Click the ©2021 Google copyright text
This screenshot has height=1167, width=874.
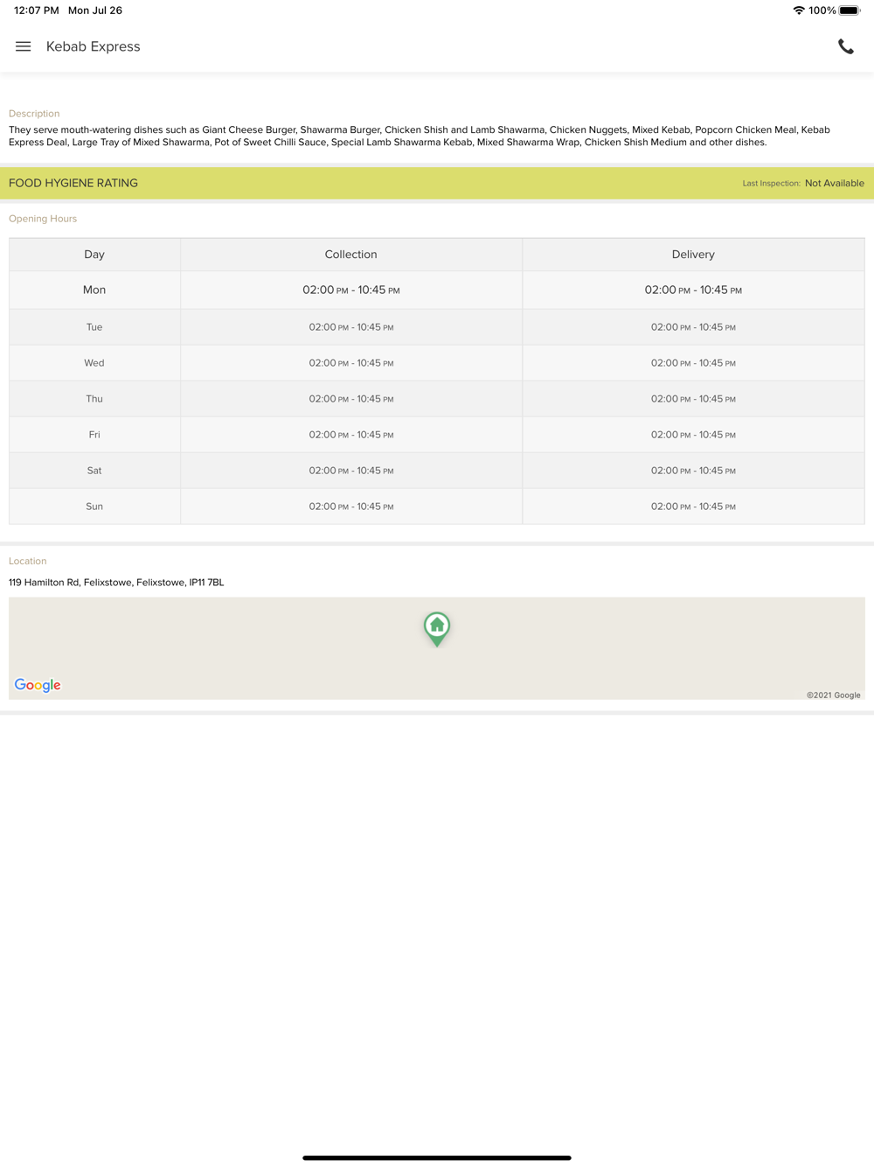[834, 695]
